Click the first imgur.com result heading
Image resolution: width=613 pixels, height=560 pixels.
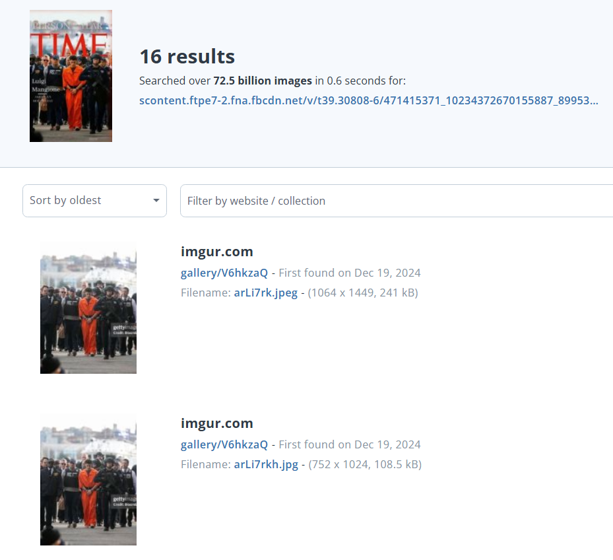216,252
